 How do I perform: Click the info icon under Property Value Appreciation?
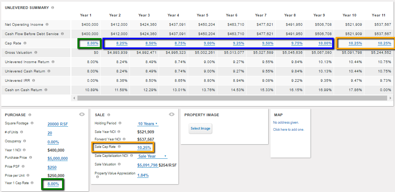coord(98,177)
